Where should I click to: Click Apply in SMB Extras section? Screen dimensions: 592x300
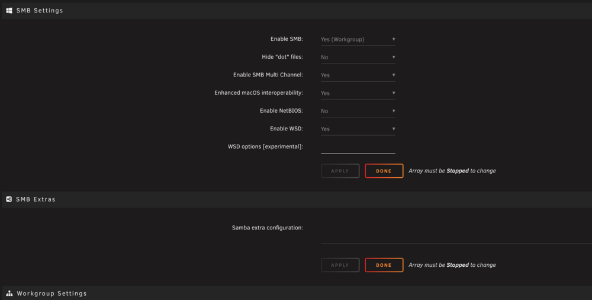pyautogui.click(x=340, y=265)
